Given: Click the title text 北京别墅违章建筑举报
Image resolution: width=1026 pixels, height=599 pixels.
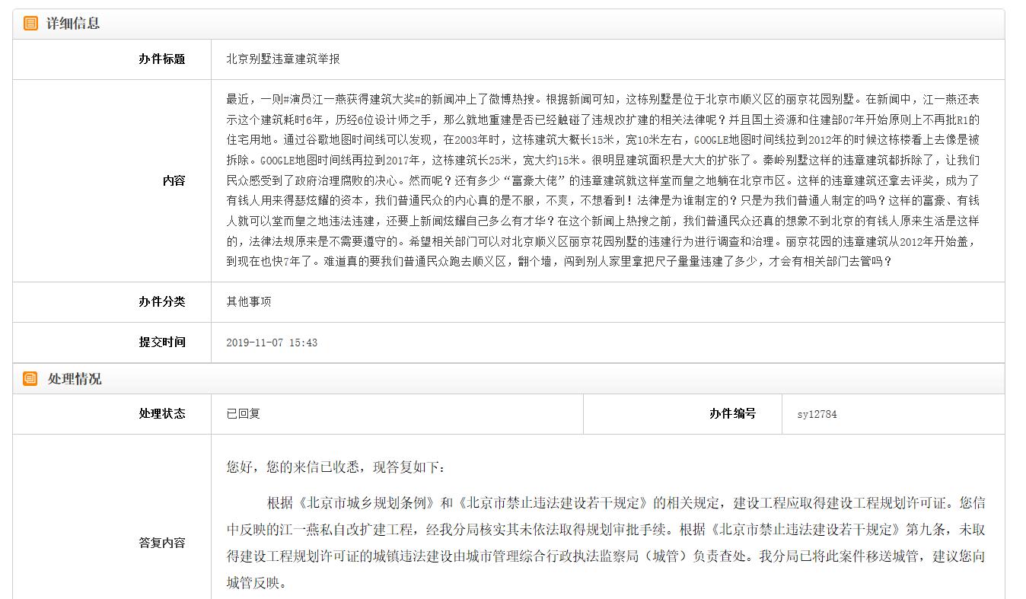Looking at the screenshot, I should 283,59.
